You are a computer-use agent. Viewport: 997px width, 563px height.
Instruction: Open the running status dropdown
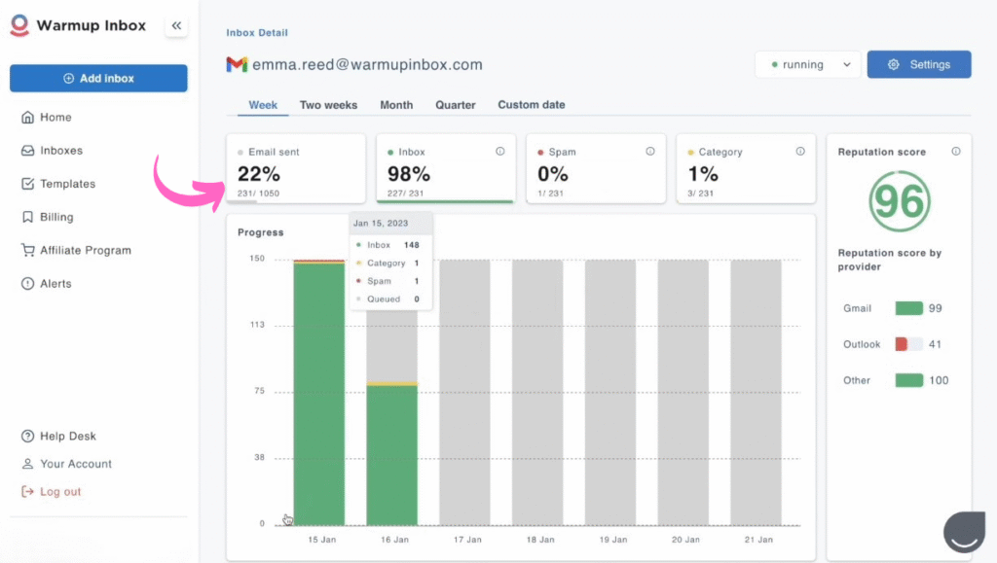click(x=807, y=65)
